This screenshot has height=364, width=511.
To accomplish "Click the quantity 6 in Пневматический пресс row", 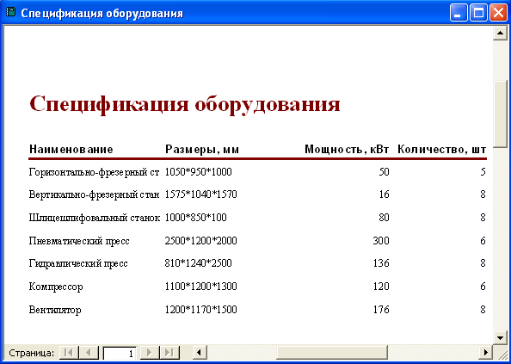I will pos(483,241).
